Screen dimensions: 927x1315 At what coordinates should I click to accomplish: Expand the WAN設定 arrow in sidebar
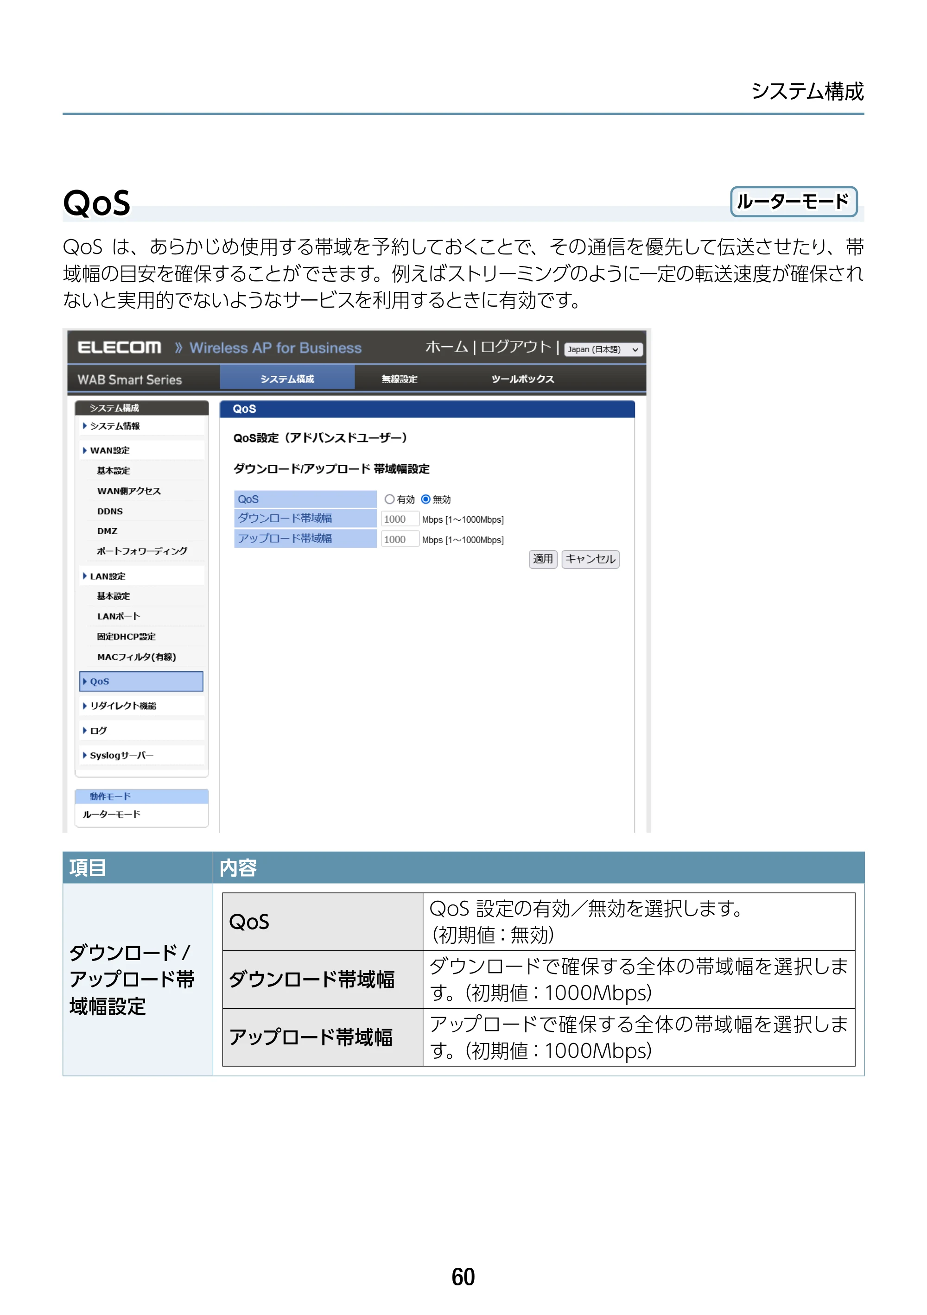(x=85, y=450)
